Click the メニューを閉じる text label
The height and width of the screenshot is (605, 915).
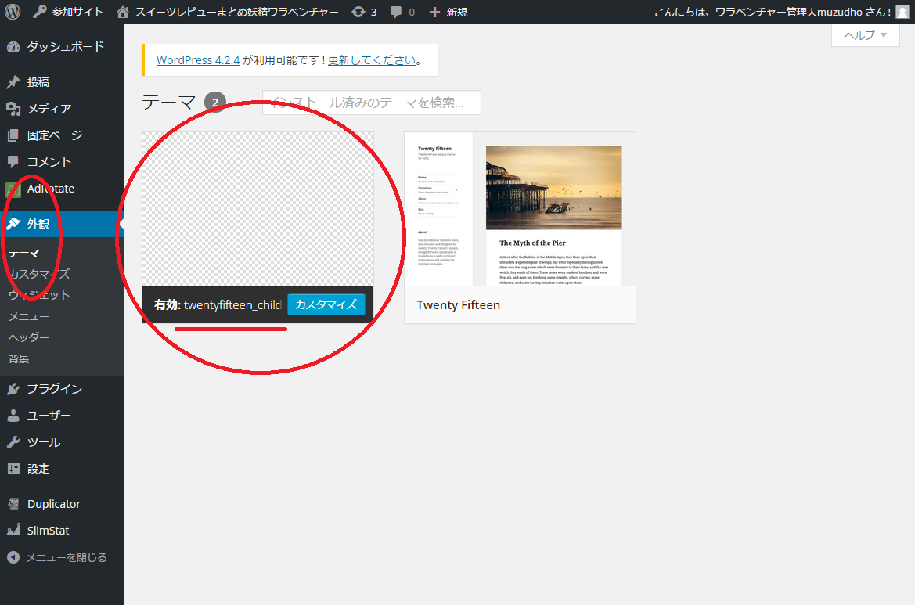(x=67, y=557)
